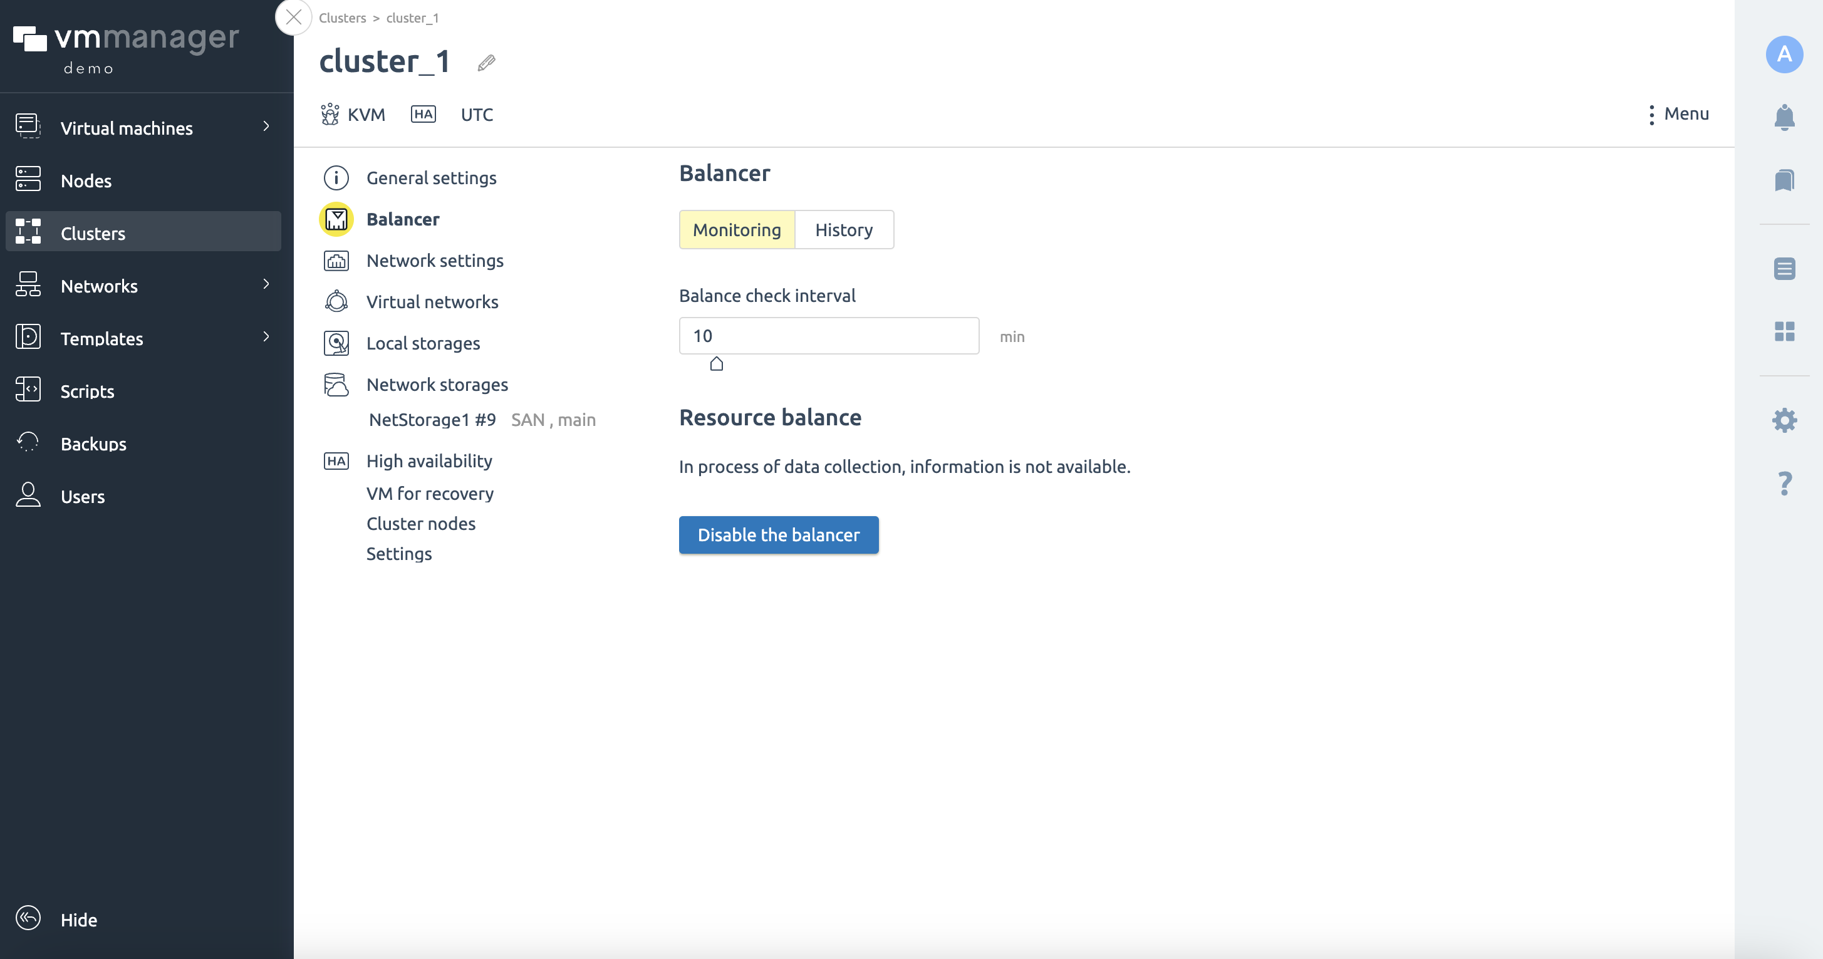Click the pencil icon to rename cluster_1
1823x959 pixels.
(x=486, y=63)
